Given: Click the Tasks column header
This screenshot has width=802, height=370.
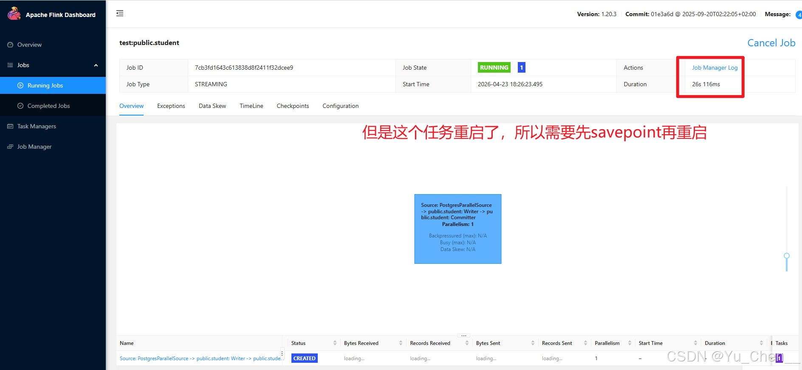Looking at the screenshot, I should coord(782,343).
